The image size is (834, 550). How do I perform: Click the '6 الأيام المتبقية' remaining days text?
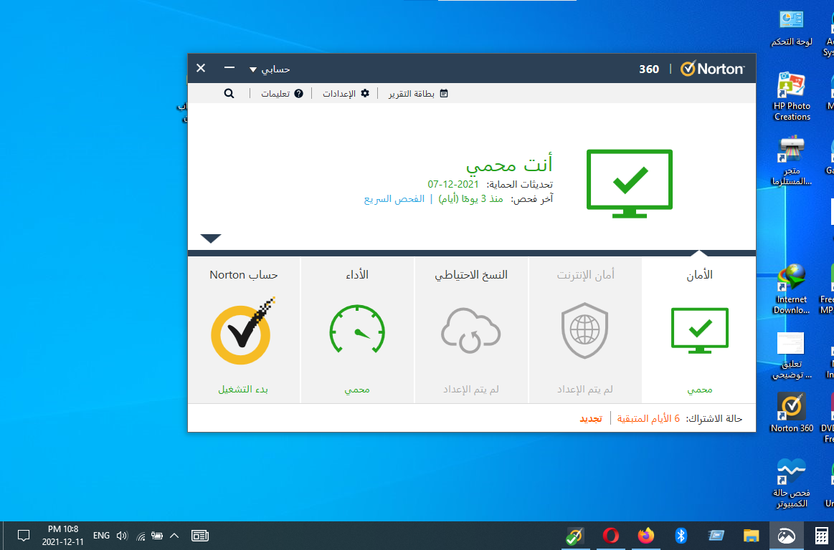pyautogui.click(x=648, y=419)
